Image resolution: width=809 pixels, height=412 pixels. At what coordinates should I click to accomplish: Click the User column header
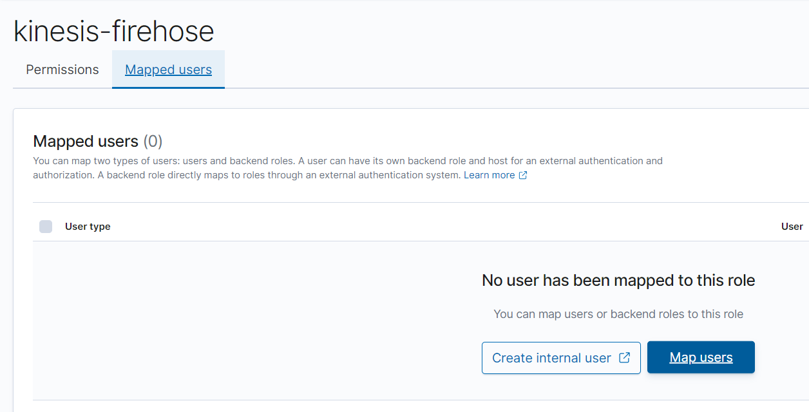(x=792, y=227)
